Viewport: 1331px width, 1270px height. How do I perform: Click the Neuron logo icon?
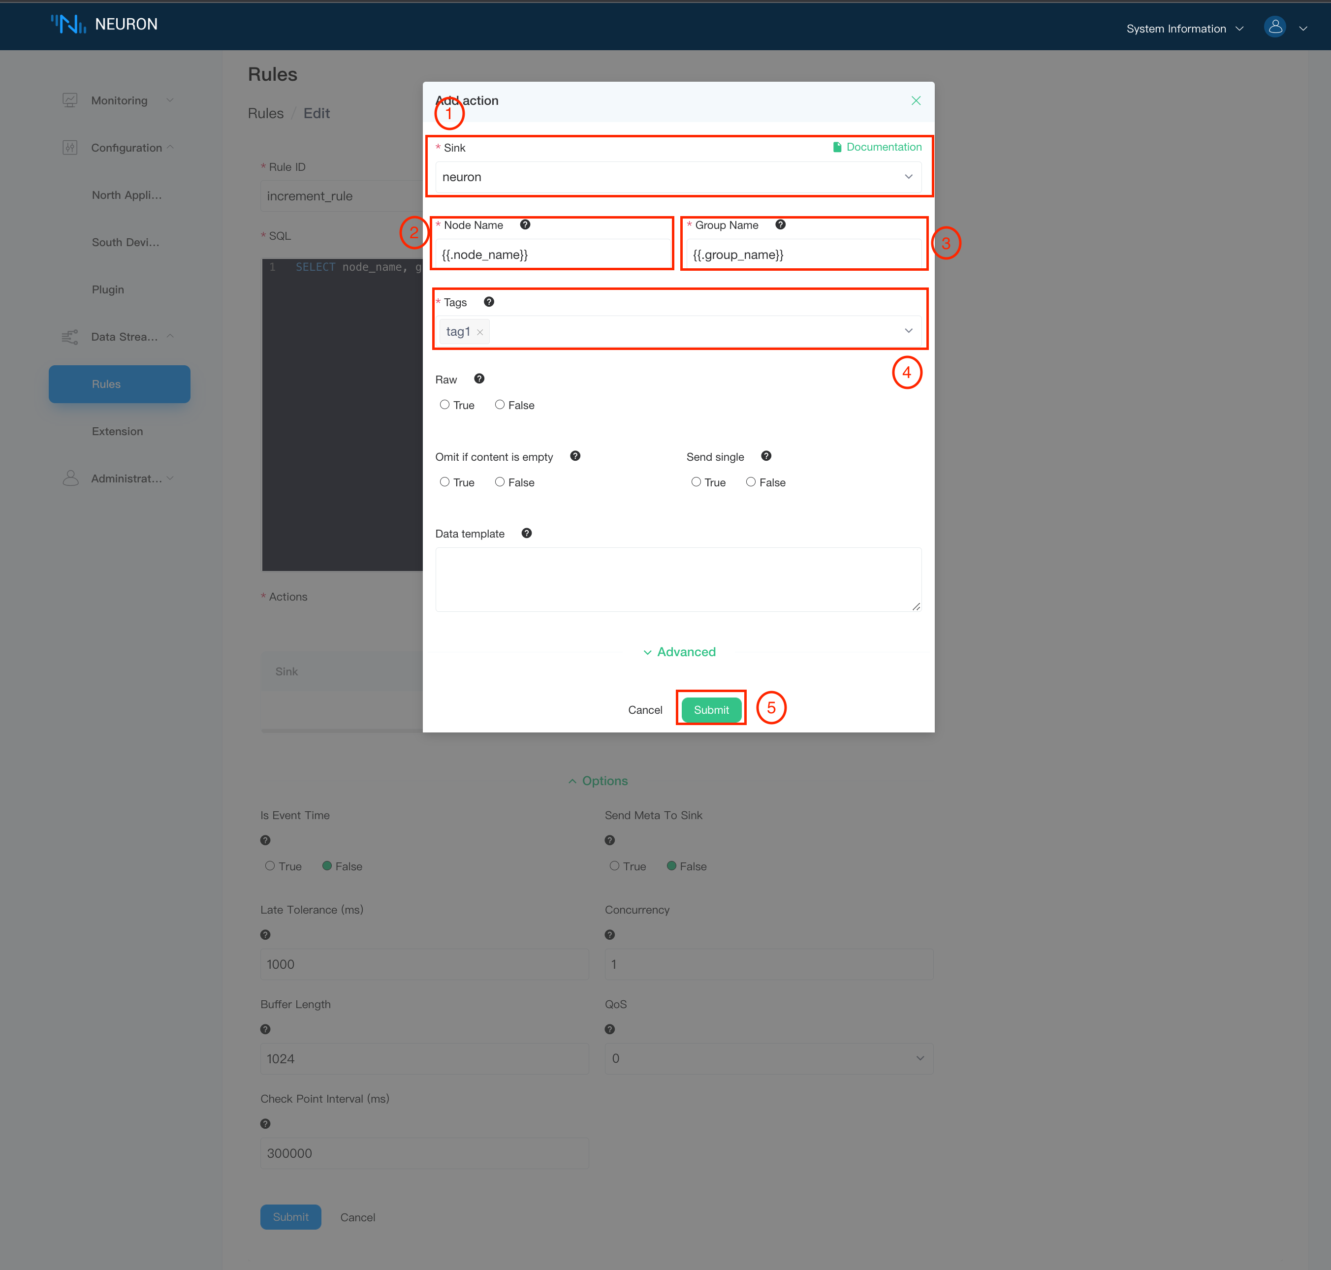click(x=68, y=25)
